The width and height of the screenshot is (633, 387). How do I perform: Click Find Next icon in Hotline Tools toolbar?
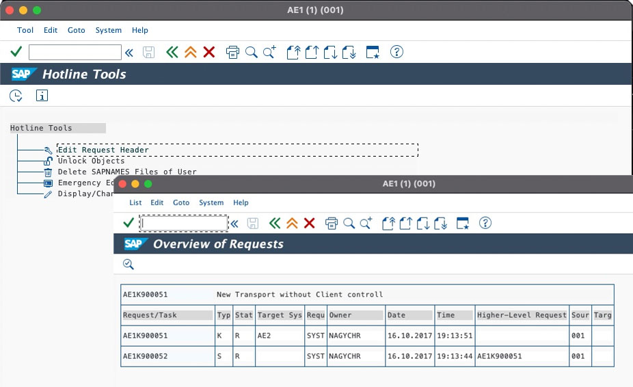[269, 52]
